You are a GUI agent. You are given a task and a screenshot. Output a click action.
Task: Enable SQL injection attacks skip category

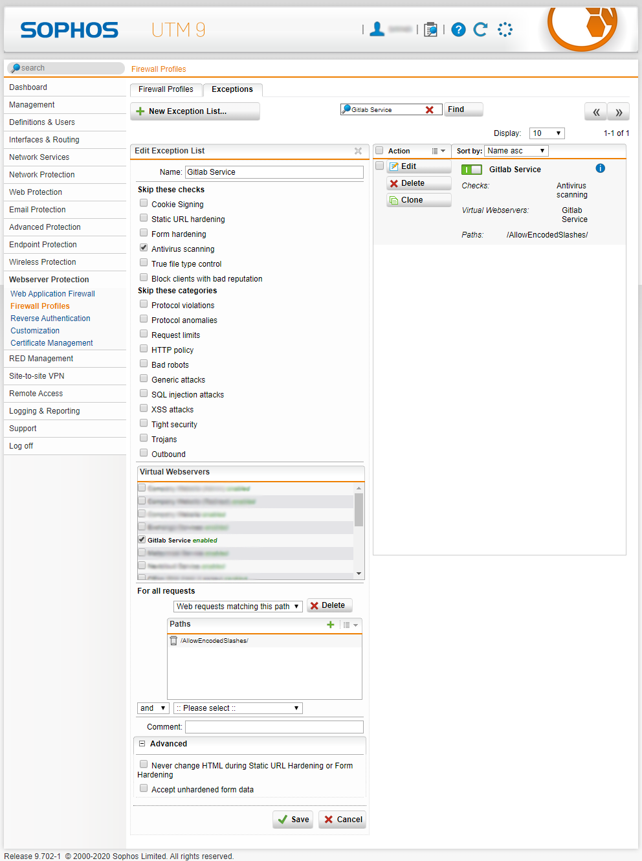[144, 394]
